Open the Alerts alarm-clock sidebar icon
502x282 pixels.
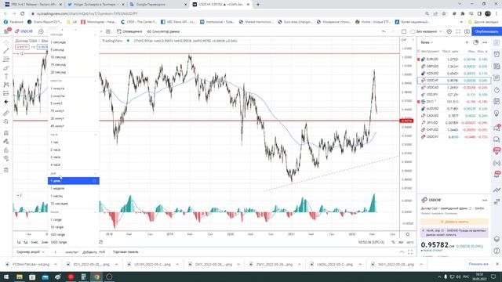[x=497, y=54]
